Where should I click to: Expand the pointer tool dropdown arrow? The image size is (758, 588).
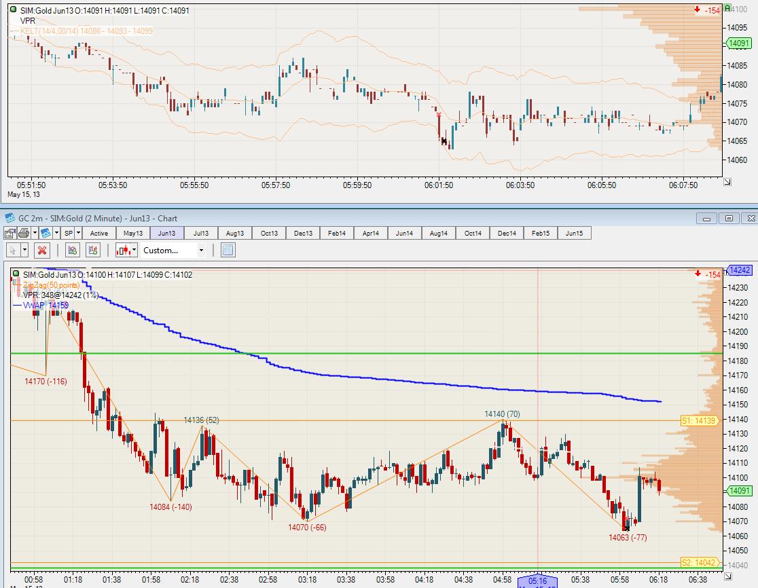tap(24, 251)
